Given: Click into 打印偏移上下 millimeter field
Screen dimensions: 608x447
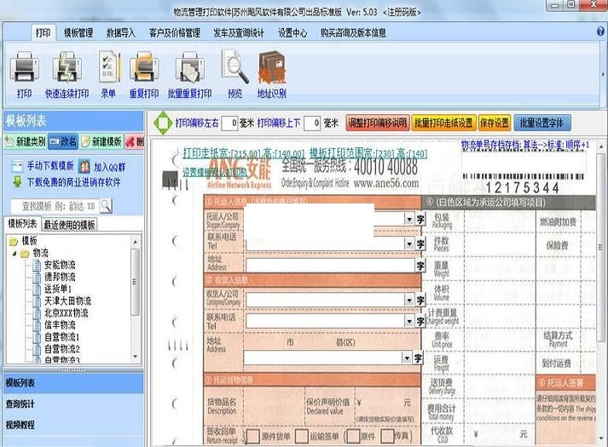Looking at the screenshot, I should 312,123.
